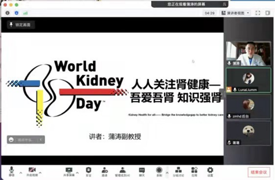This screenshot has width=275, height=180.
Task: Open Manage Participants (管理成员) panel
Action: point(122,172)
